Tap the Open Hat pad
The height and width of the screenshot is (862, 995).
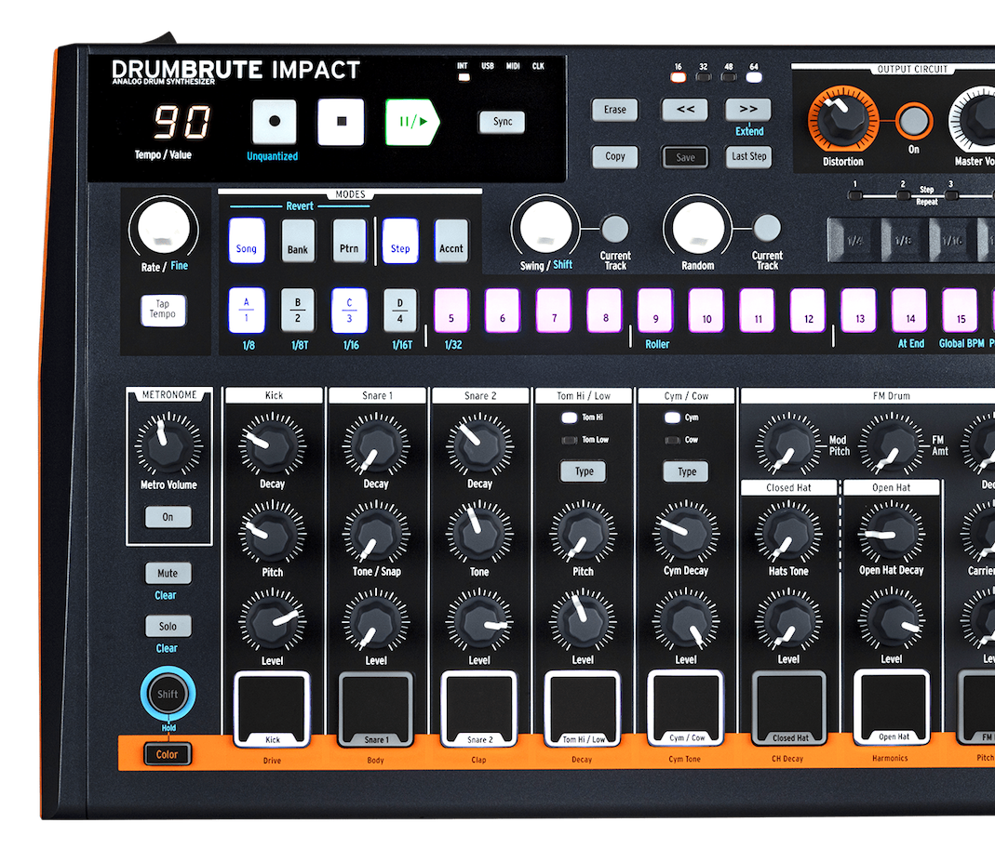[x=892, y=707]
